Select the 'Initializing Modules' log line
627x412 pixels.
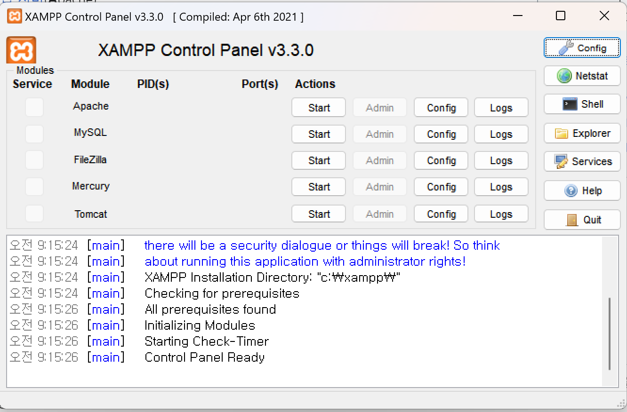(200, 325)
